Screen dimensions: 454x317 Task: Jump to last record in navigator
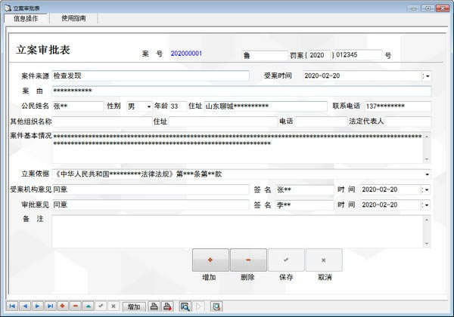coord(50,306)
